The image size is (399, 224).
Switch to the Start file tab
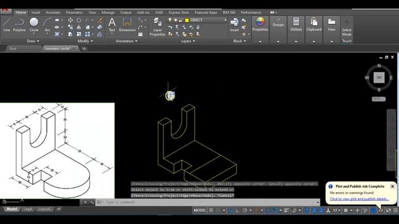click(12, 49)
